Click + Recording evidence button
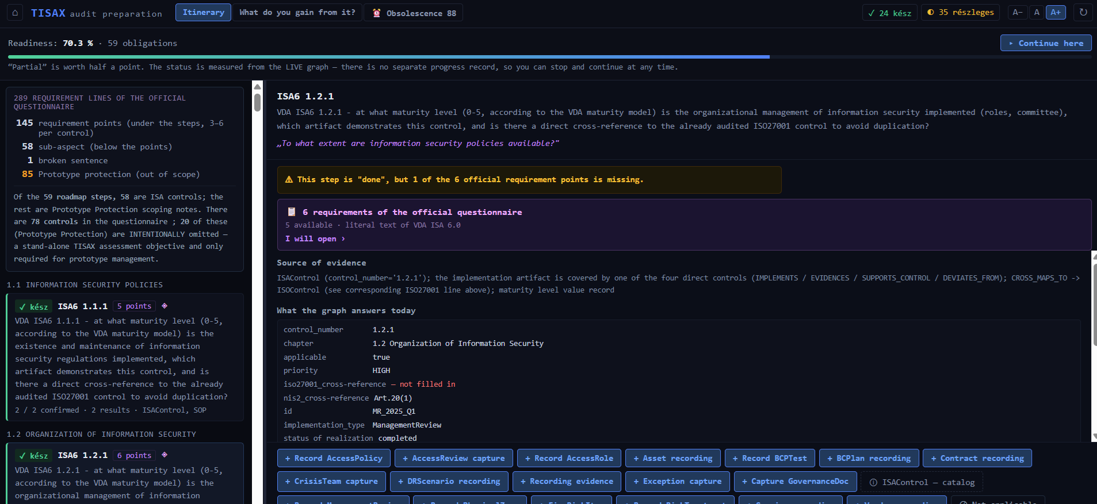 click(x=567, y=481)
